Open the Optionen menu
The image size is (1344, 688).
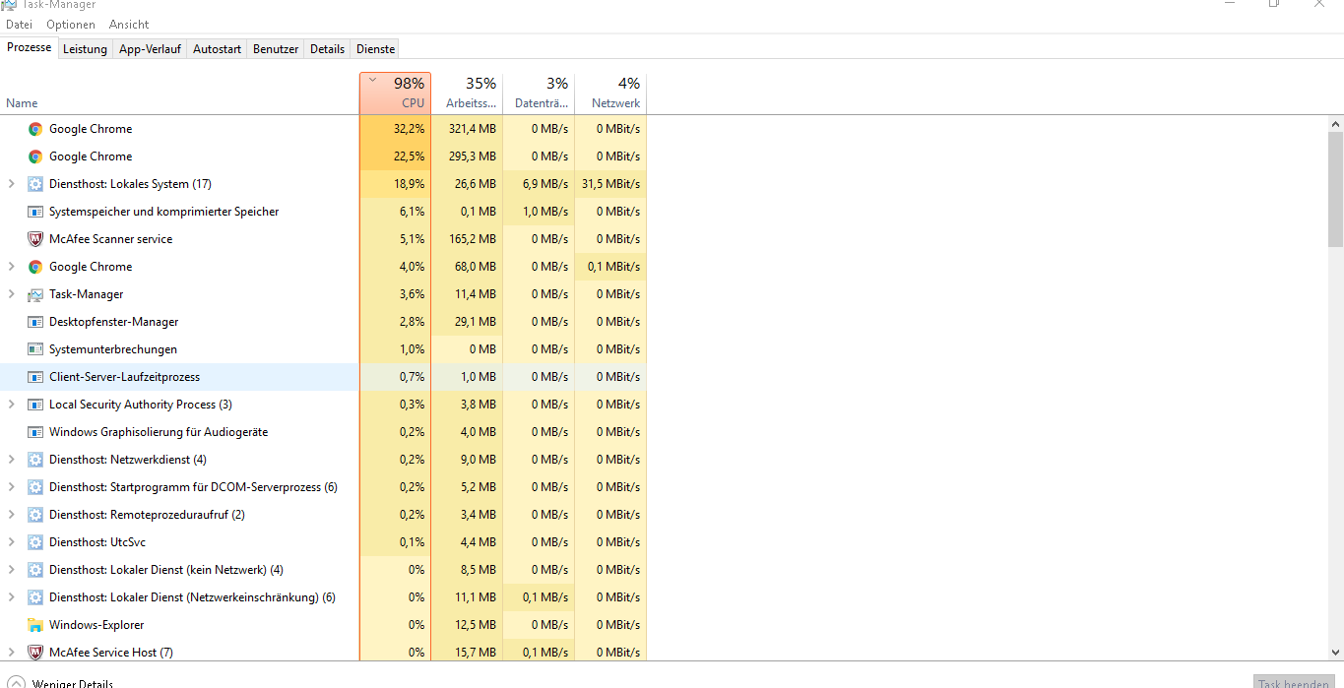pos(71,25)
